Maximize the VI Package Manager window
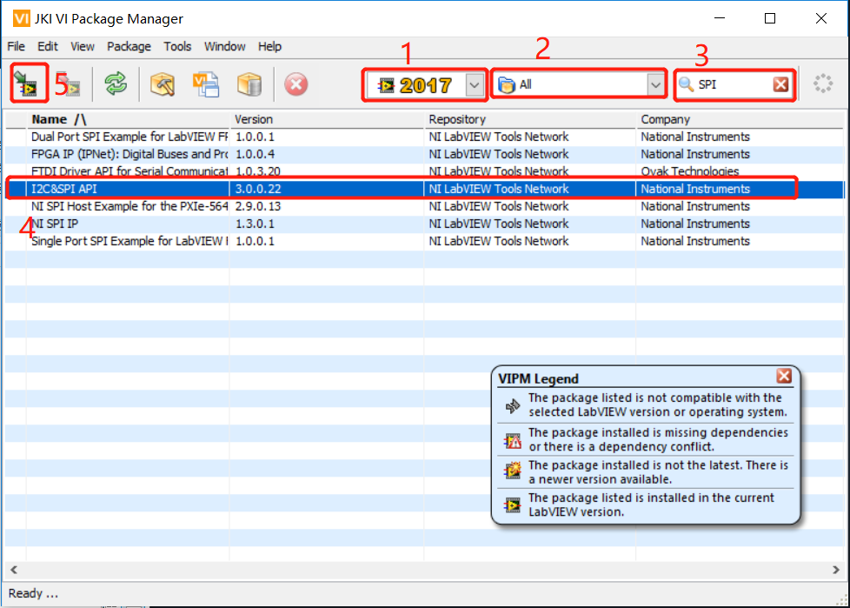This screenshot has width=850, height=608. (x=770, y=18)
